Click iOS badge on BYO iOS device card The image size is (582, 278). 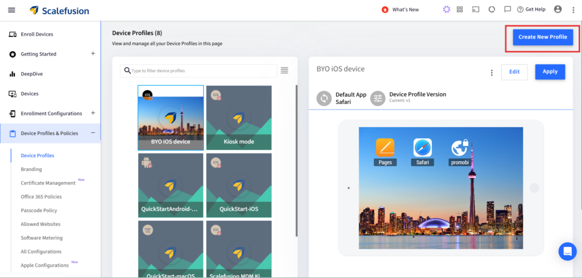point(147,95)
